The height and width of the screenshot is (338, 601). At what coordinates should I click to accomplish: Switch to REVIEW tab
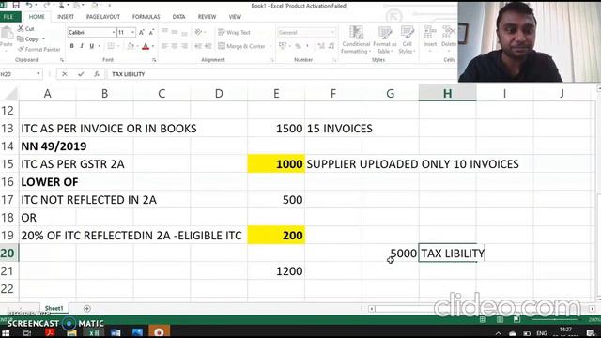tap(207, 17)
